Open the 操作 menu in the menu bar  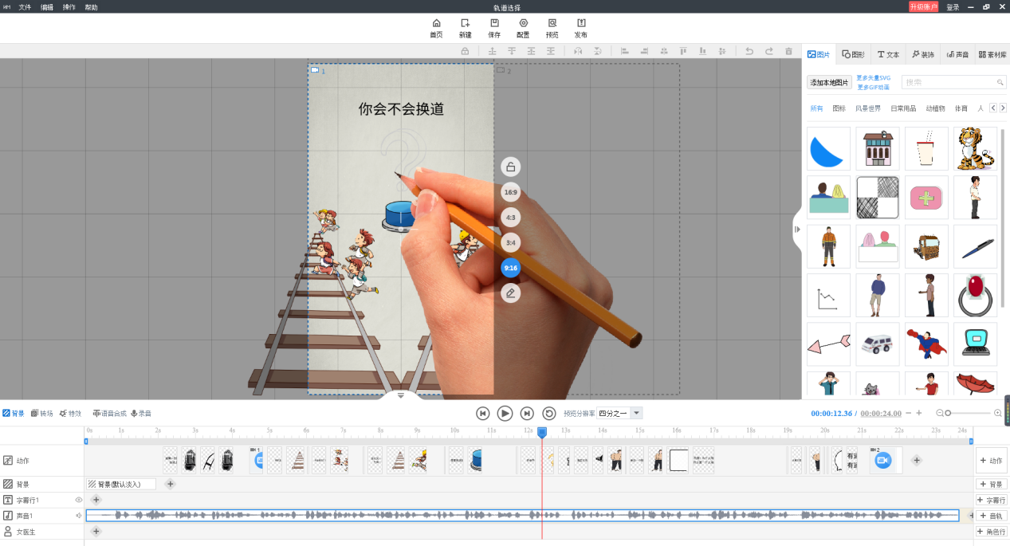tap(68, 6)
